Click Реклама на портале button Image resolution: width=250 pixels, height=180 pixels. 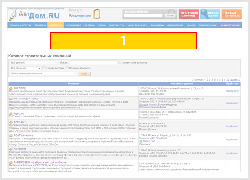(x=232, y=14)
